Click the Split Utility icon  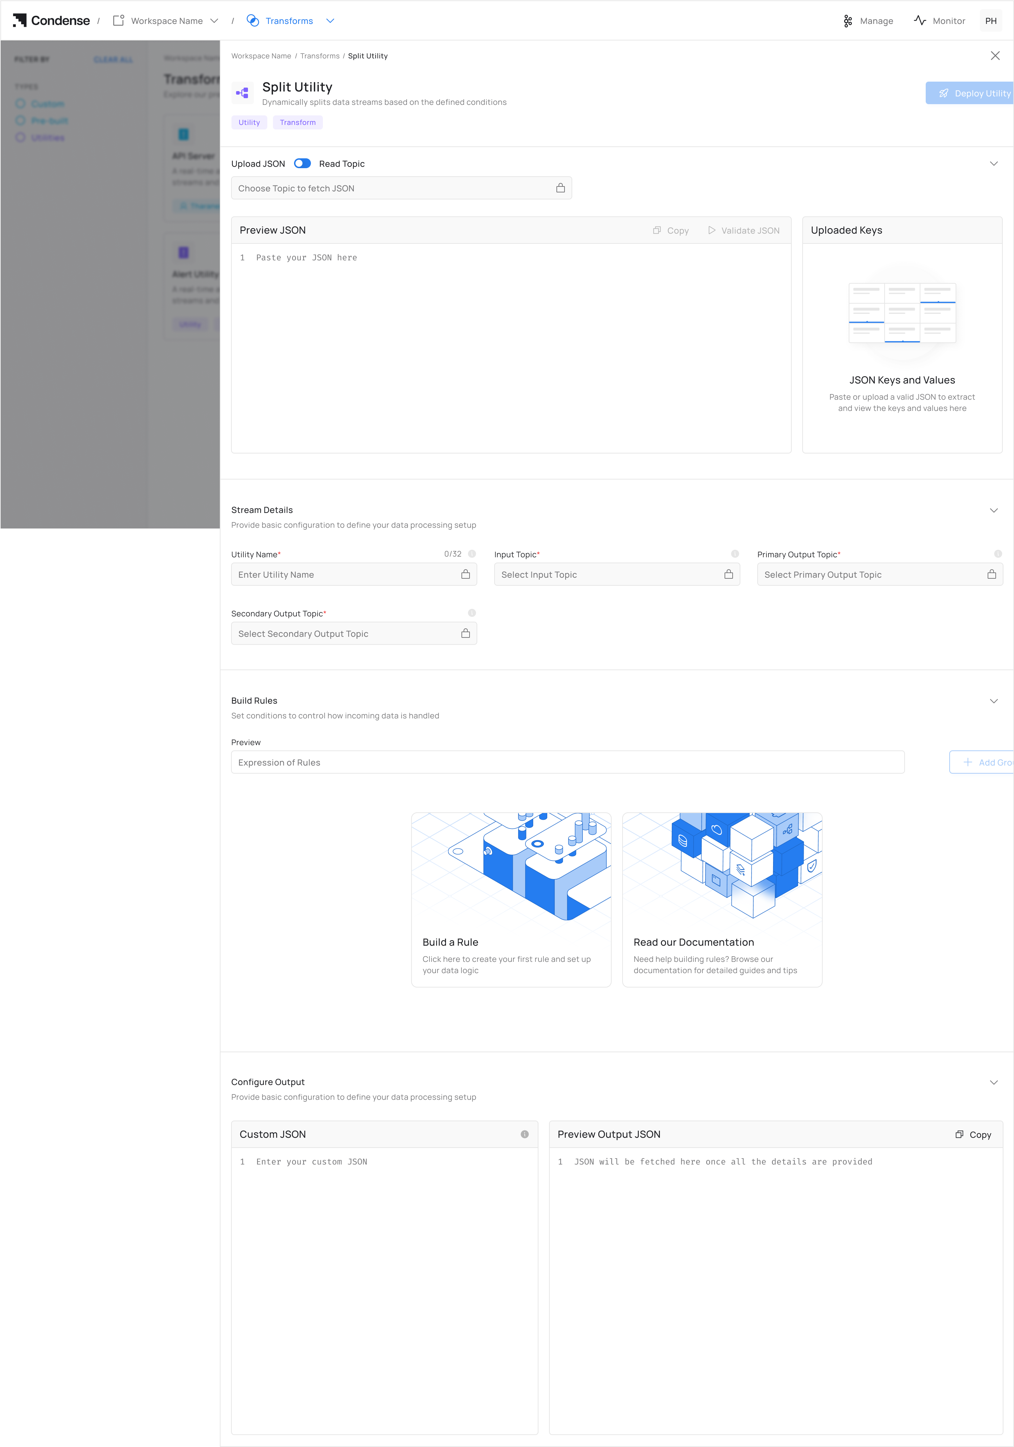(x=243, y=93)
